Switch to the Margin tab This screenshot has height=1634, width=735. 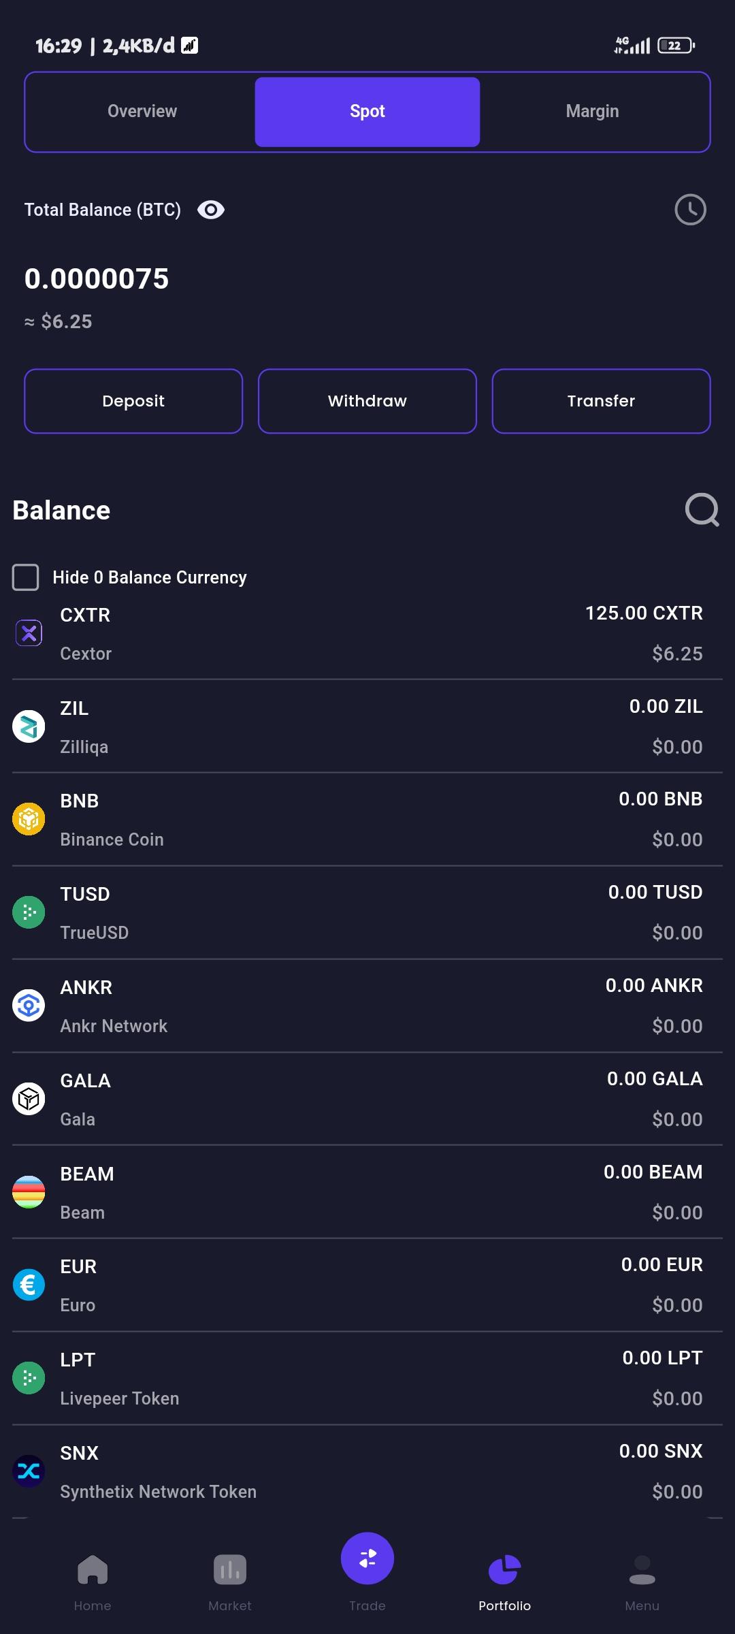tap(593, 112)
